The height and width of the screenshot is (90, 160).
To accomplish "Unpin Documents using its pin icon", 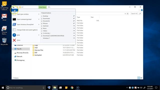I will (74, 21).
